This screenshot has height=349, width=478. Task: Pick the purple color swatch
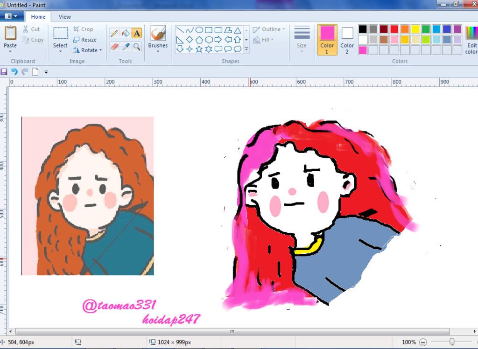click(x=457, y=29)
